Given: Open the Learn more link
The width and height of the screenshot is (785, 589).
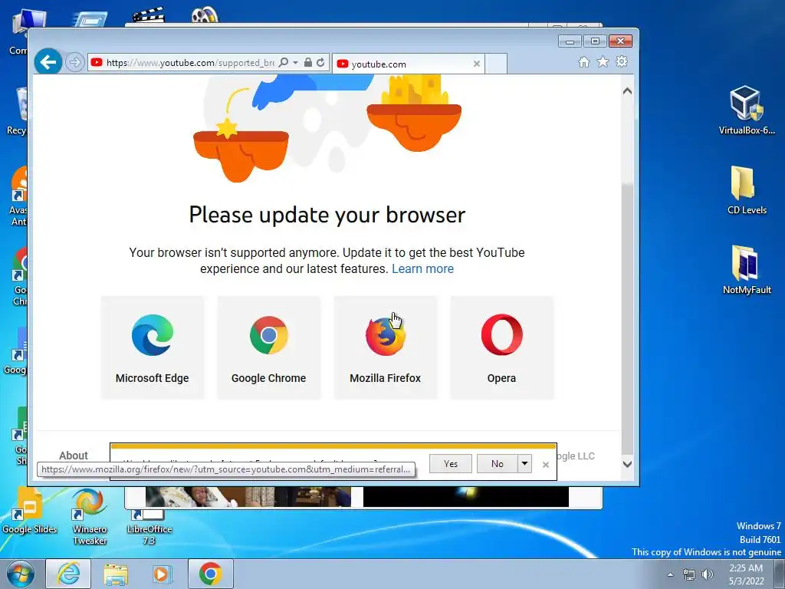Looking at the screenshot, I should coord(422,269).
